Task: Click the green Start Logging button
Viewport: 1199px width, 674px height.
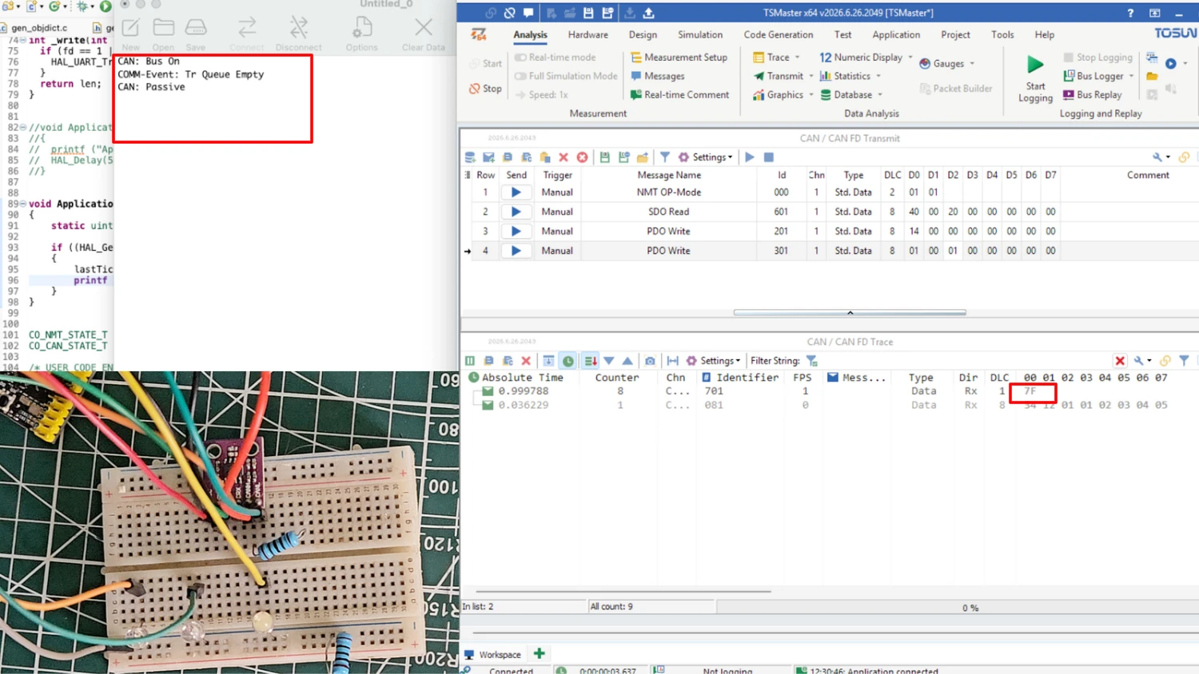Action: 1035,78
